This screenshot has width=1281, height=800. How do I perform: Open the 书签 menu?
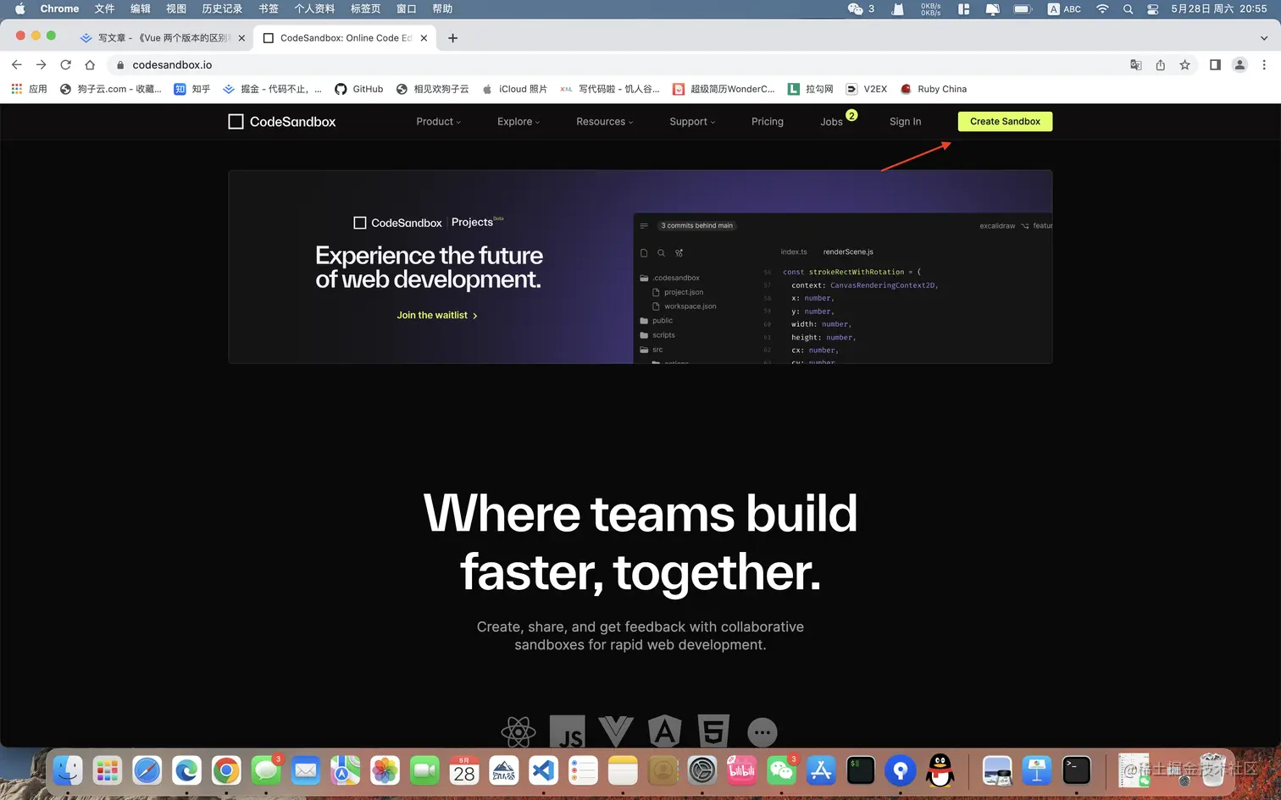coord(269,8)
